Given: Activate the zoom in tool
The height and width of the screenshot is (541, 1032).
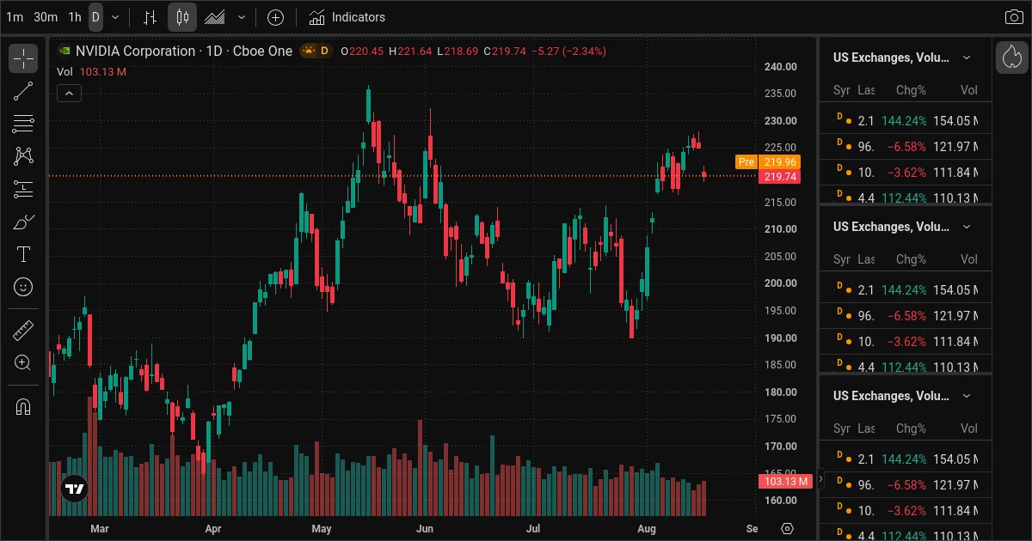Looking at the screenshot, I should [x=23, y=362].
